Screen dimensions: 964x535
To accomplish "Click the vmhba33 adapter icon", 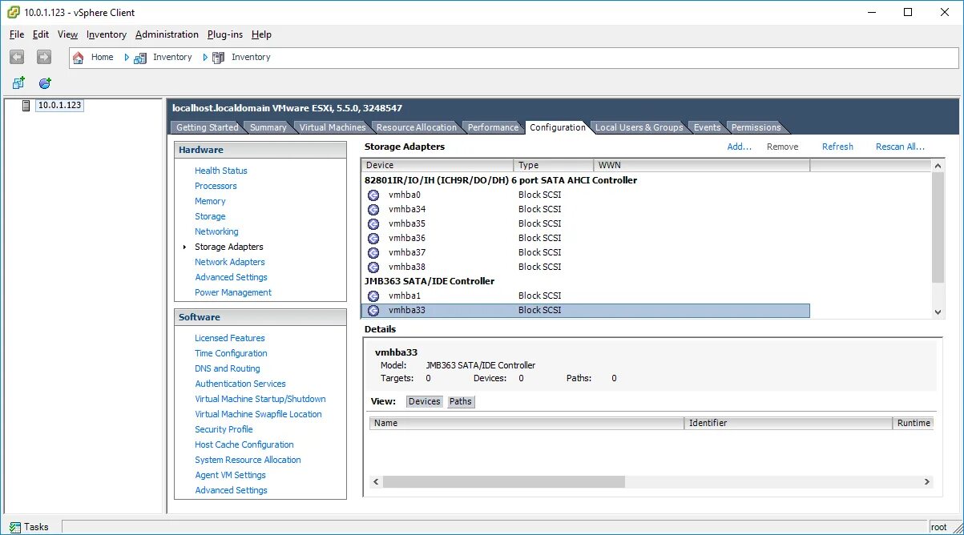I will pos(373,311).
